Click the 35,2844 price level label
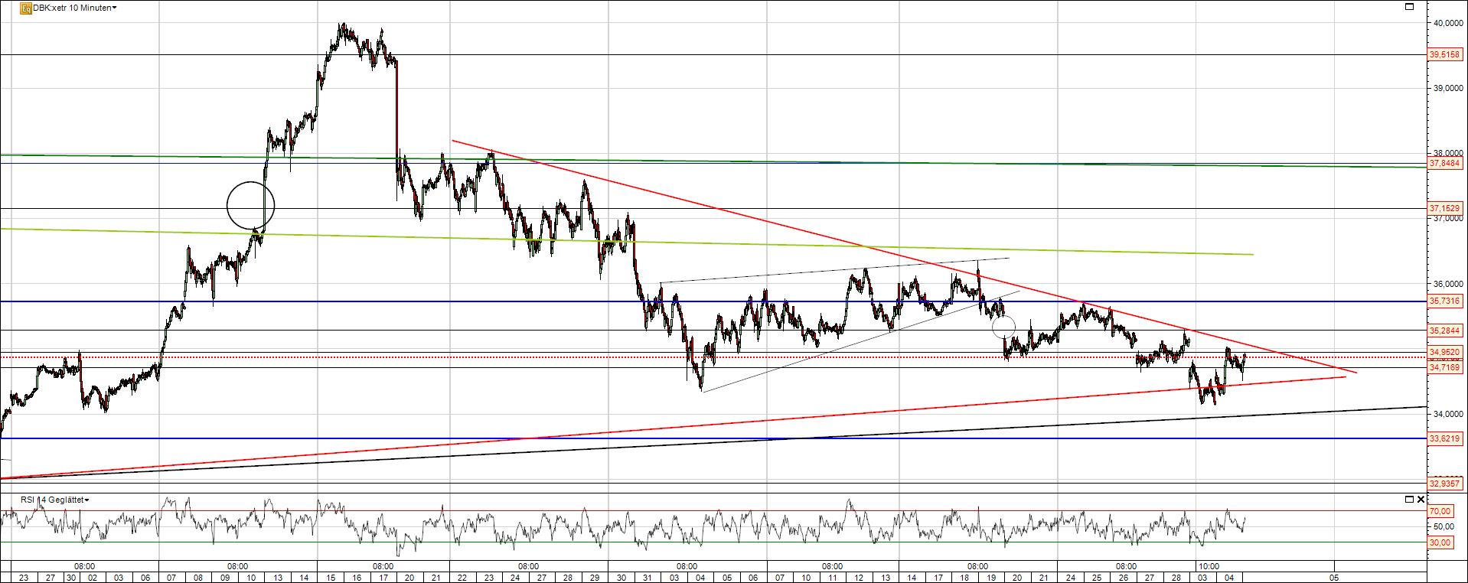 click(x=1444, y=331)
